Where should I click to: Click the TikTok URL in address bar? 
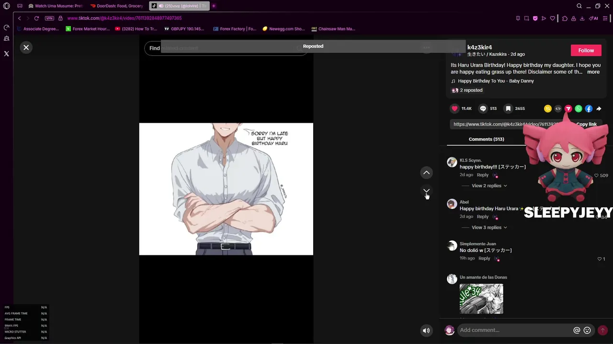[x=125, y=18]
